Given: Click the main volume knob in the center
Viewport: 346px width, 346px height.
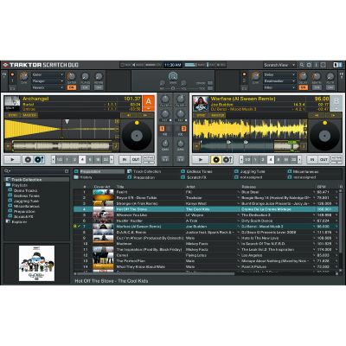Looking at the screenshot, I should click(173, 76).
